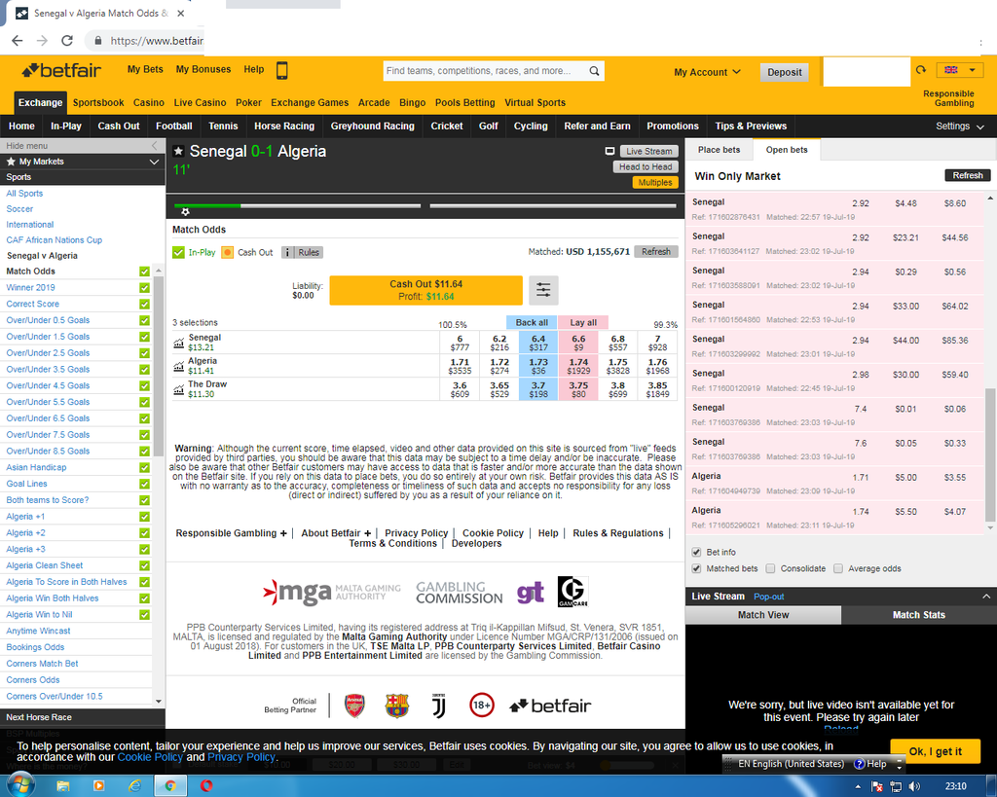Viewport: 997px width, 797px height.
Task: Click the volume speaker tray icon
Action: click(x=914, y=786)
